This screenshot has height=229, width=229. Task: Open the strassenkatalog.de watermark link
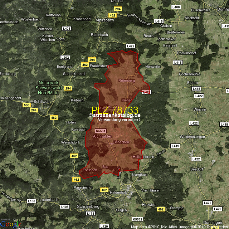pyautogui.click(x=114, y=115)
